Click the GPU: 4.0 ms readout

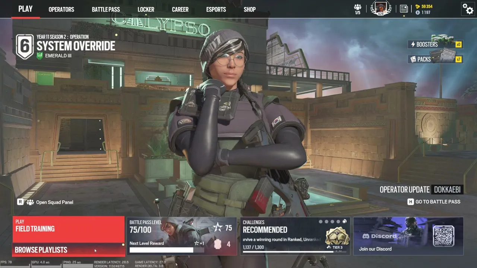click(41, 262)
